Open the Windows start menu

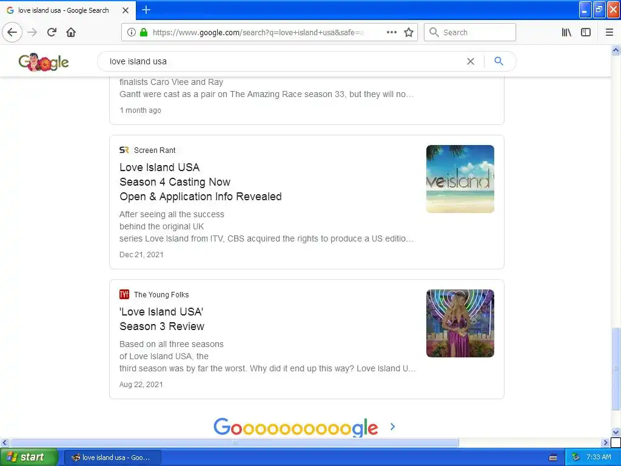[29, 458]
